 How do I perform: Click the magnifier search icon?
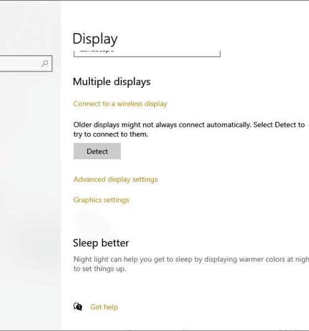[x=45, y=63]
